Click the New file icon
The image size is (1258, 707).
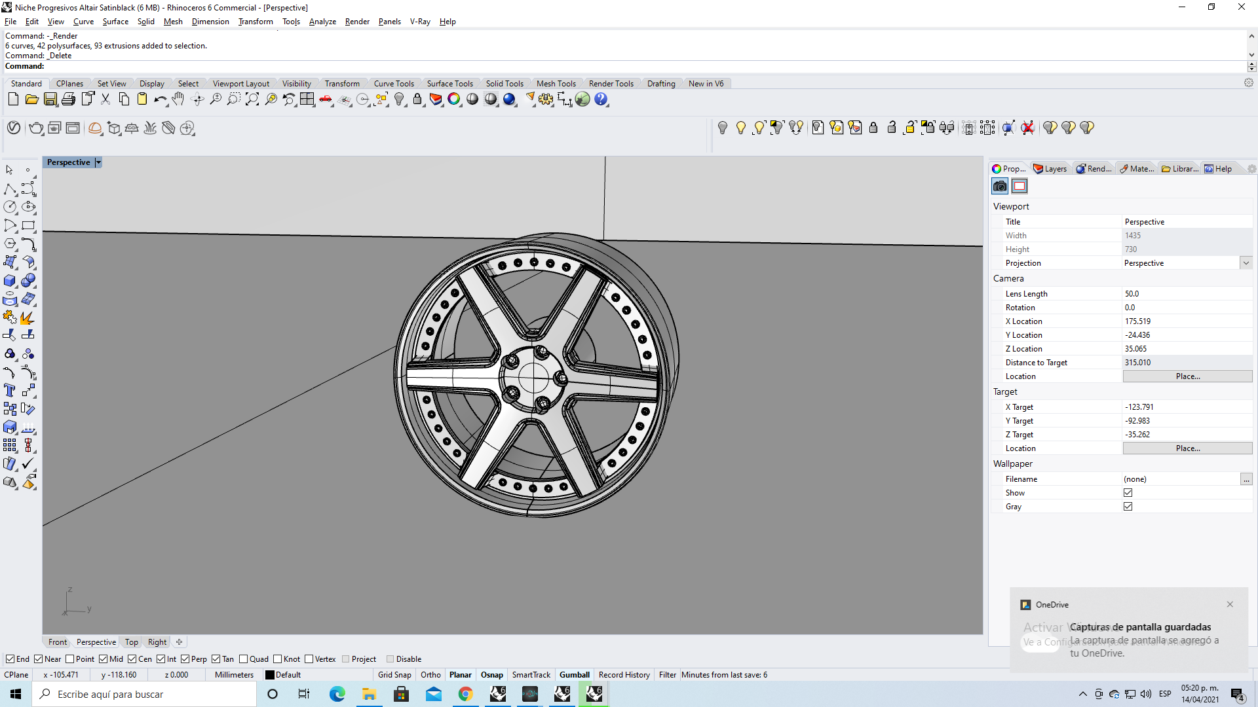coord(13,100)
